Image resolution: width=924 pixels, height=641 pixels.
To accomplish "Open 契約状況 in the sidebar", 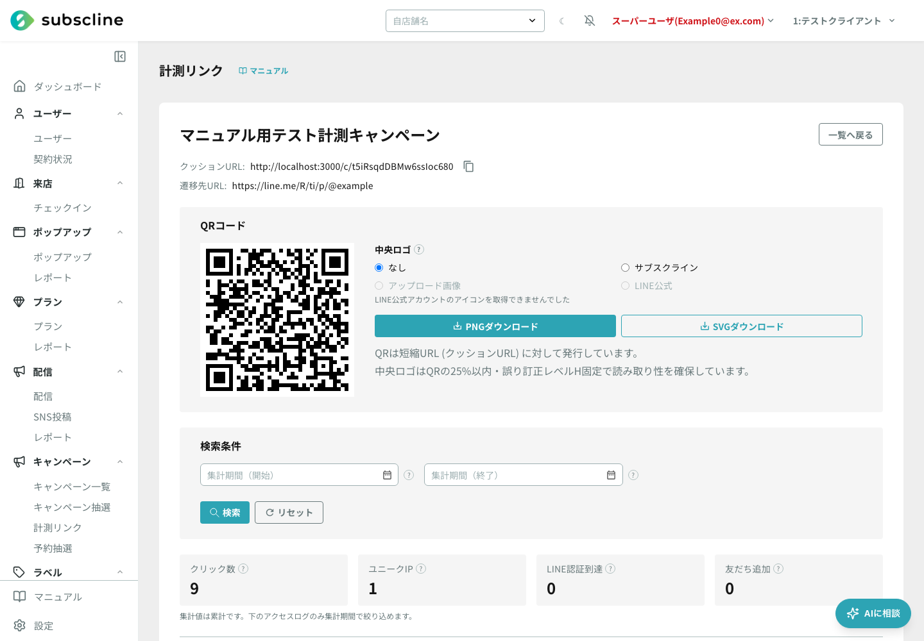I will point(53,159).
